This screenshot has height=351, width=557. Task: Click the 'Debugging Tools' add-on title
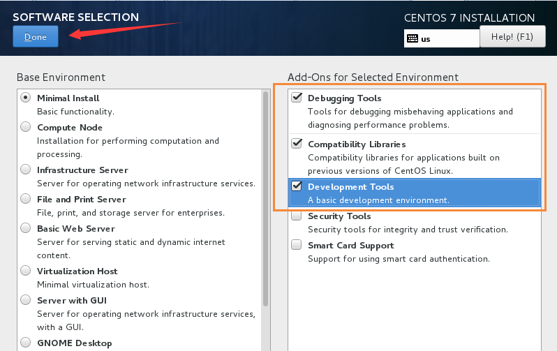point(345,98)
